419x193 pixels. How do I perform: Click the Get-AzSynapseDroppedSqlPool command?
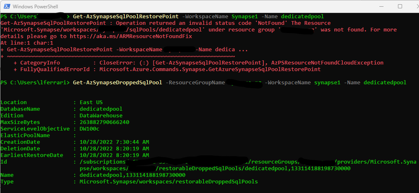(x=117, y=83)
